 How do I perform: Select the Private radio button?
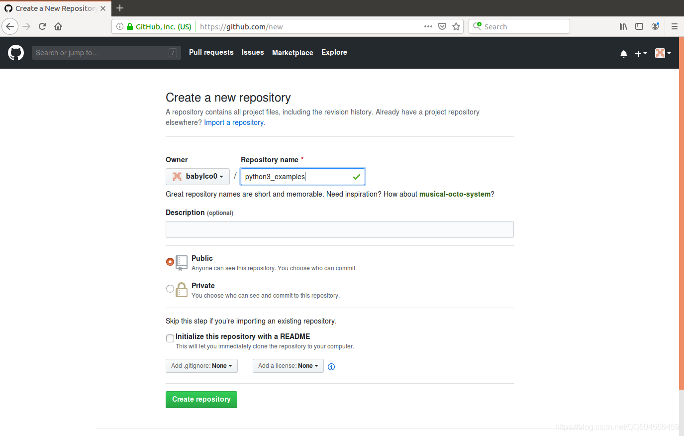click(170, 289)
